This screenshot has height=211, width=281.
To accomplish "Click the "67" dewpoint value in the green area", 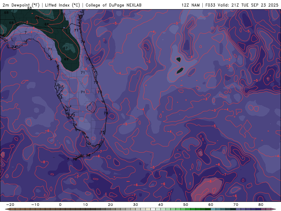I will (x=65, y=48).
